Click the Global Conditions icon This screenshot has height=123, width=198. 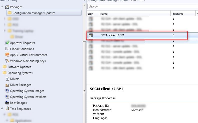(x=7, y=49)
